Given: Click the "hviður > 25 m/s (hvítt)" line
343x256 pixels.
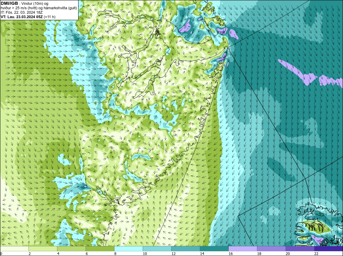Looking at the screenshot, I should pyautogui.click(x=19, y=8).
